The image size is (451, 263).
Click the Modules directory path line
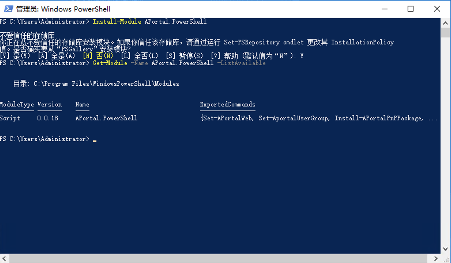pos(96,84)
